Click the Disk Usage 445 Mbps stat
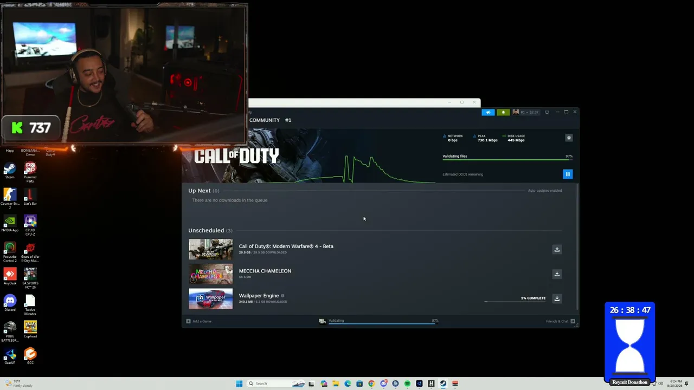The image size is (694, 390). [x=513, y=138]
